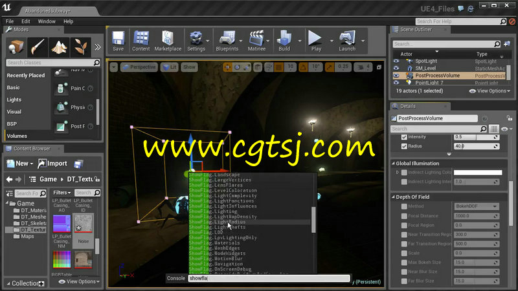518x291 pixels.
Task: Select the Maps folder in tree
Action: [x=24, y=236]
